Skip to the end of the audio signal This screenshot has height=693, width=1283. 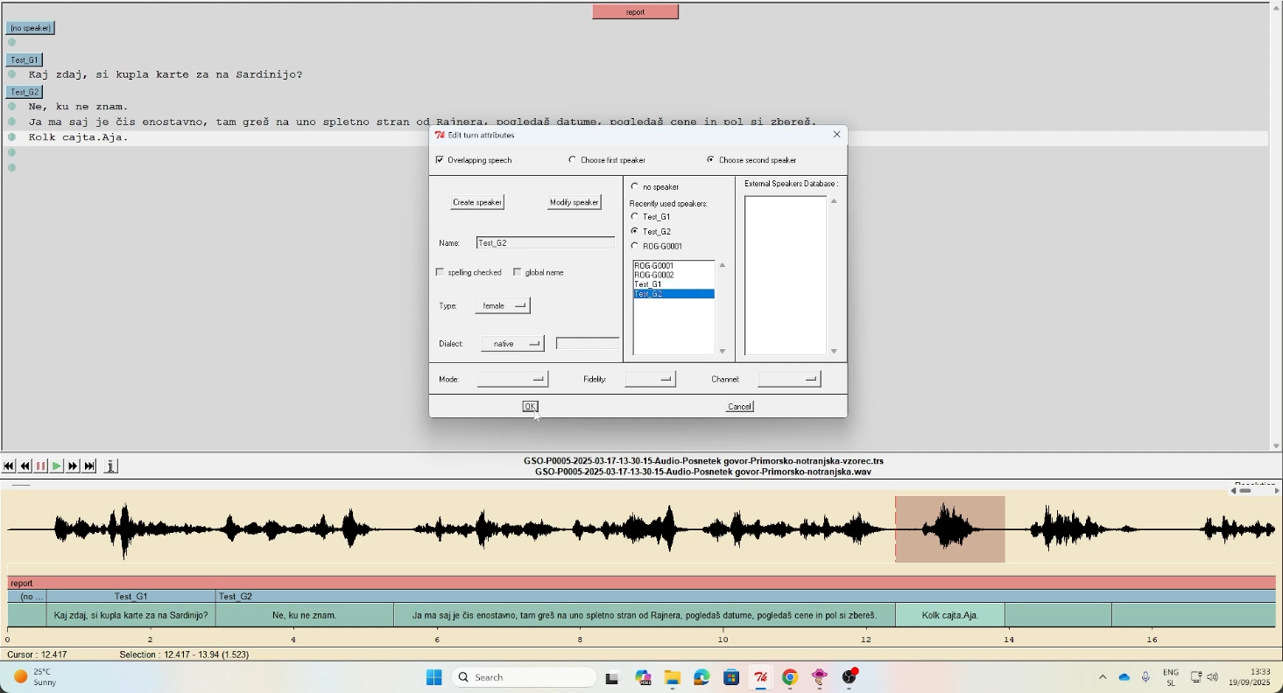(89, 466)
